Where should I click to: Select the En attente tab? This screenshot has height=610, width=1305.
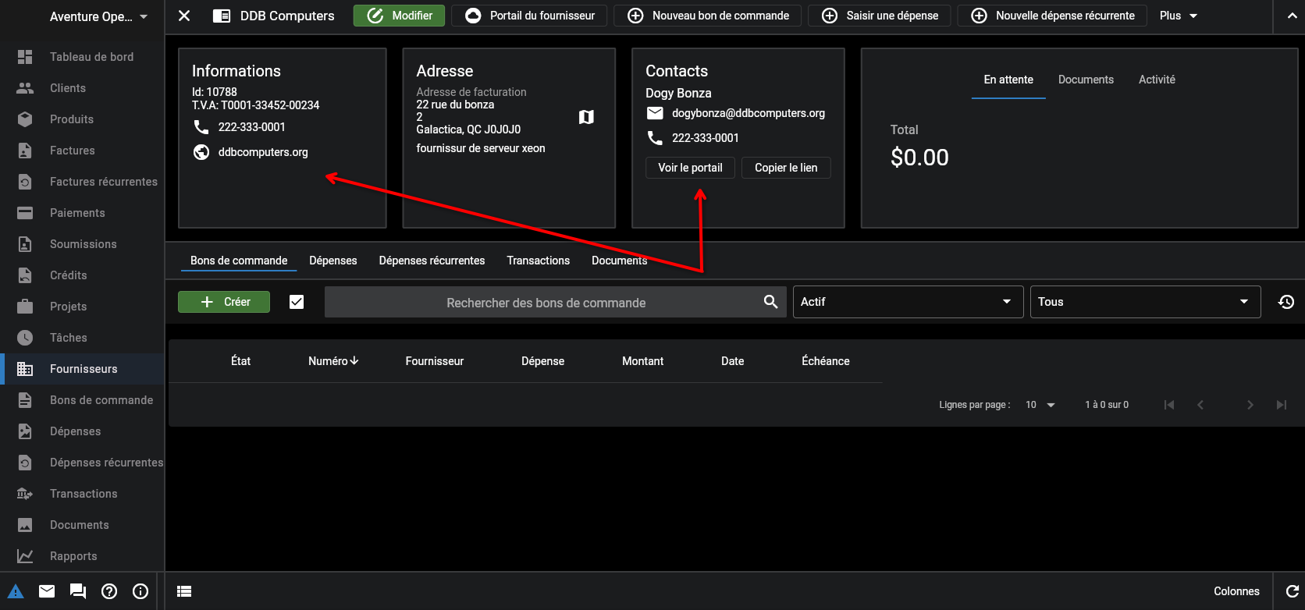click(x=1008, y=80)
